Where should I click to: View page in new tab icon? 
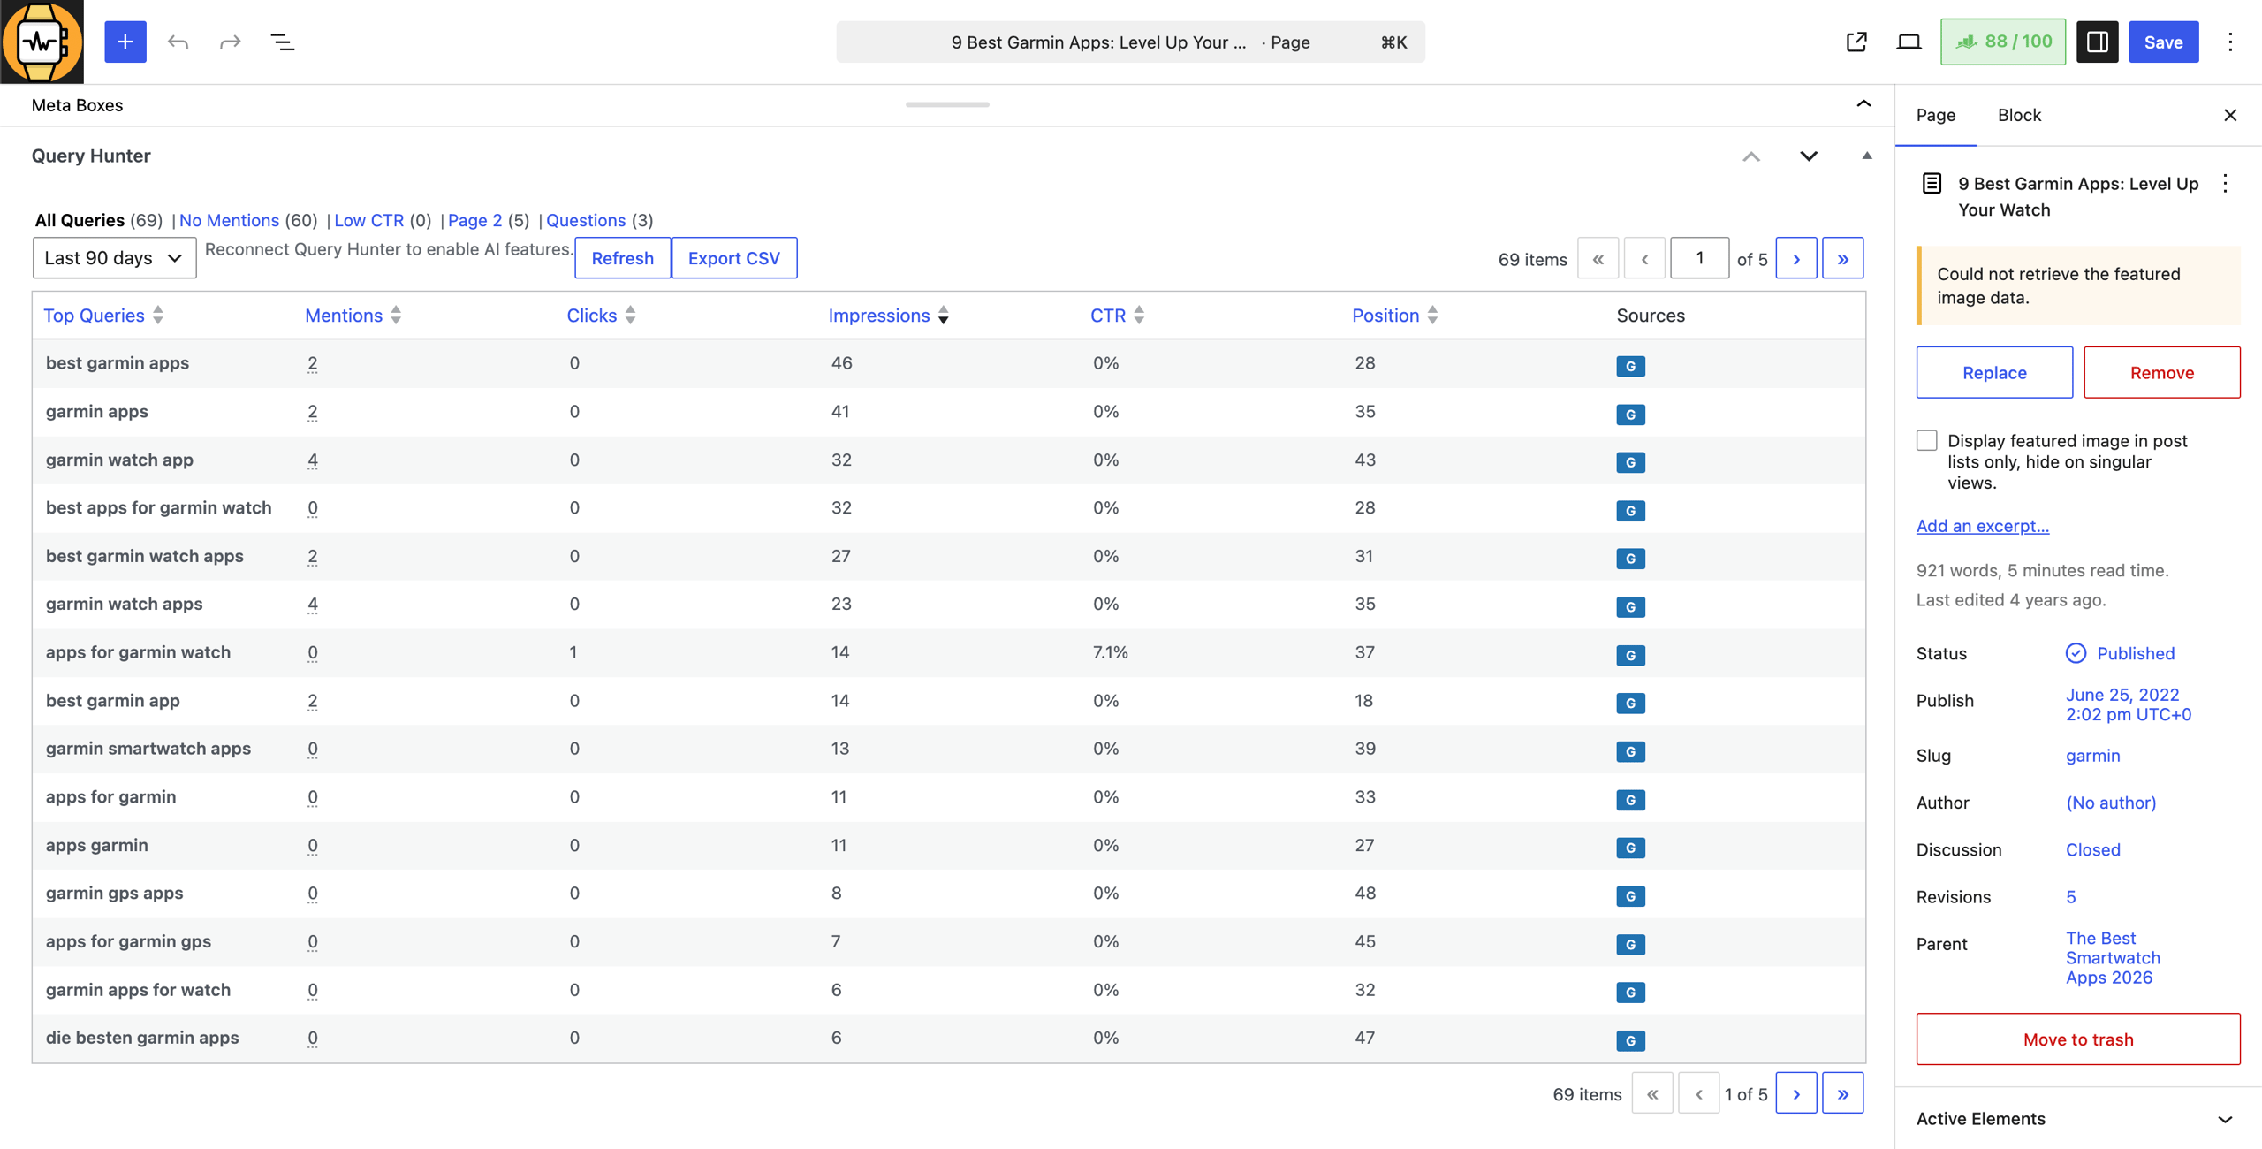(1856, 42)
